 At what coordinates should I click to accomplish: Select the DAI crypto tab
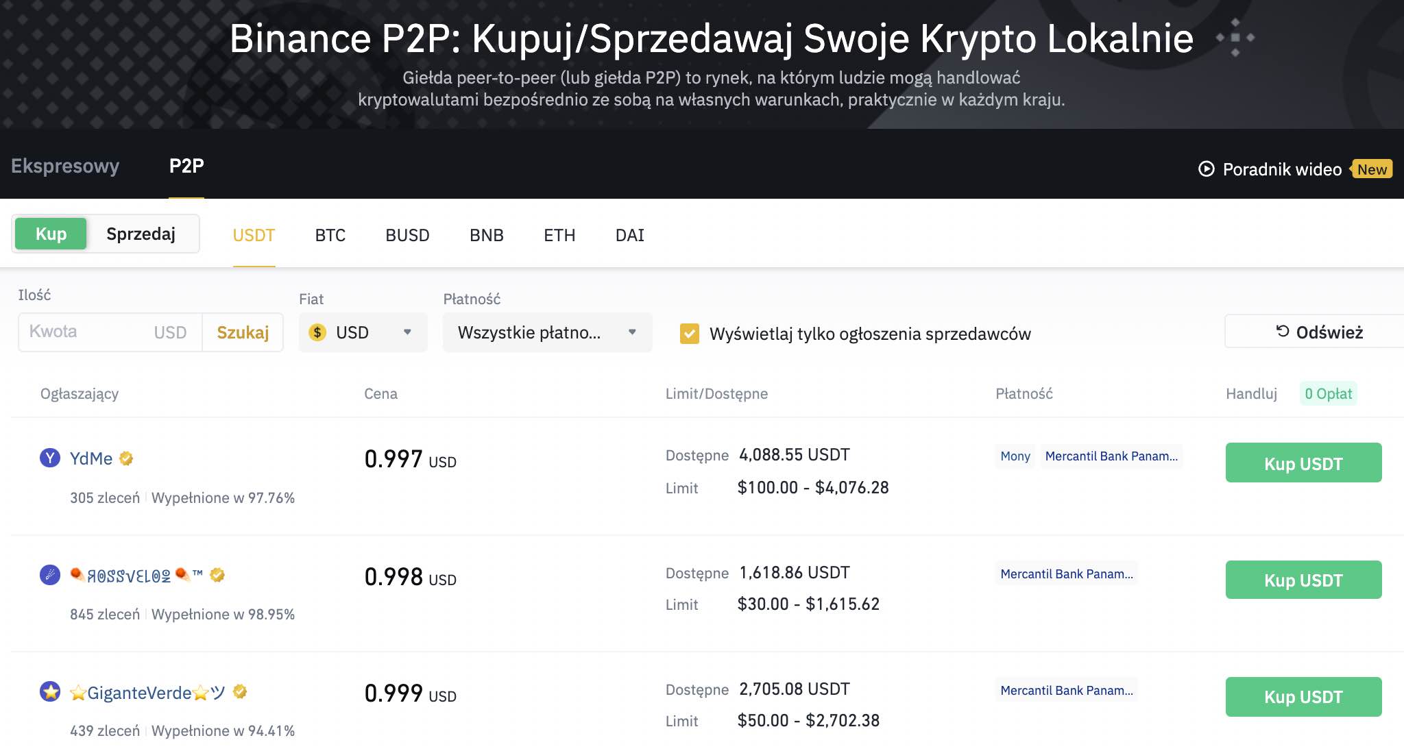(x=630, y=235)
